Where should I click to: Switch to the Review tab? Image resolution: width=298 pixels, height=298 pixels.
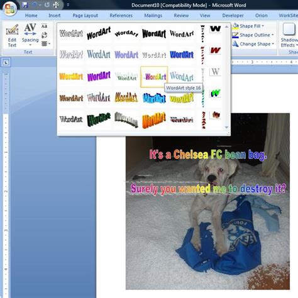tap(181, 16)
